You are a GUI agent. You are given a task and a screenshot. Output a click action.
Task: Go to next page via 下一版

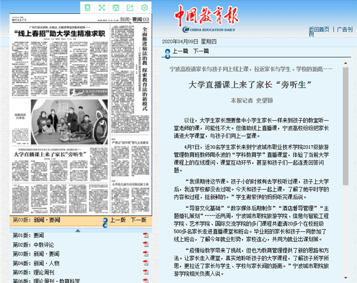coord(139,220)
